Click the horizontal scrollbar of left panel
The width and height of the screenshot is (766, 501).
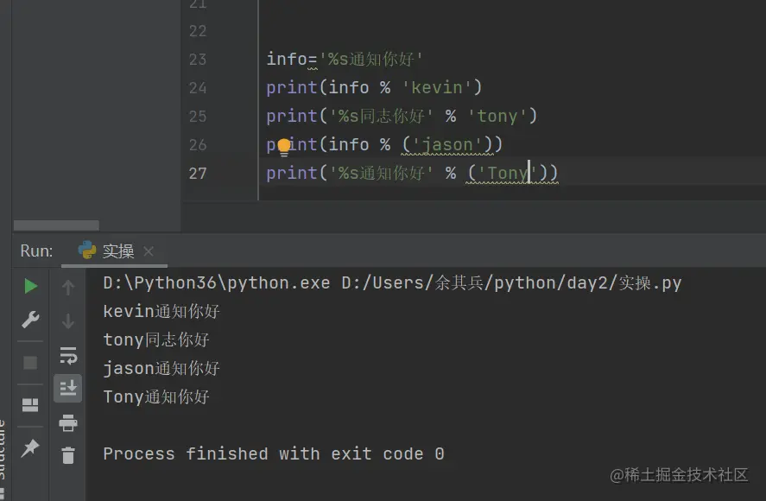(56, 225)
